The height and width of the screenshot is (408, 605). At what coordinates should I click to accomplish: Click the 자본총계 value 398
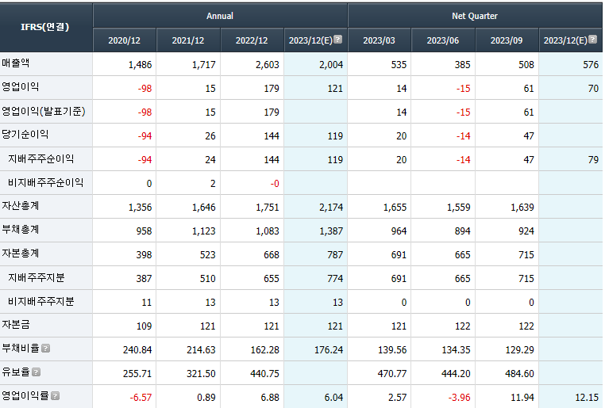pos(144,255)
